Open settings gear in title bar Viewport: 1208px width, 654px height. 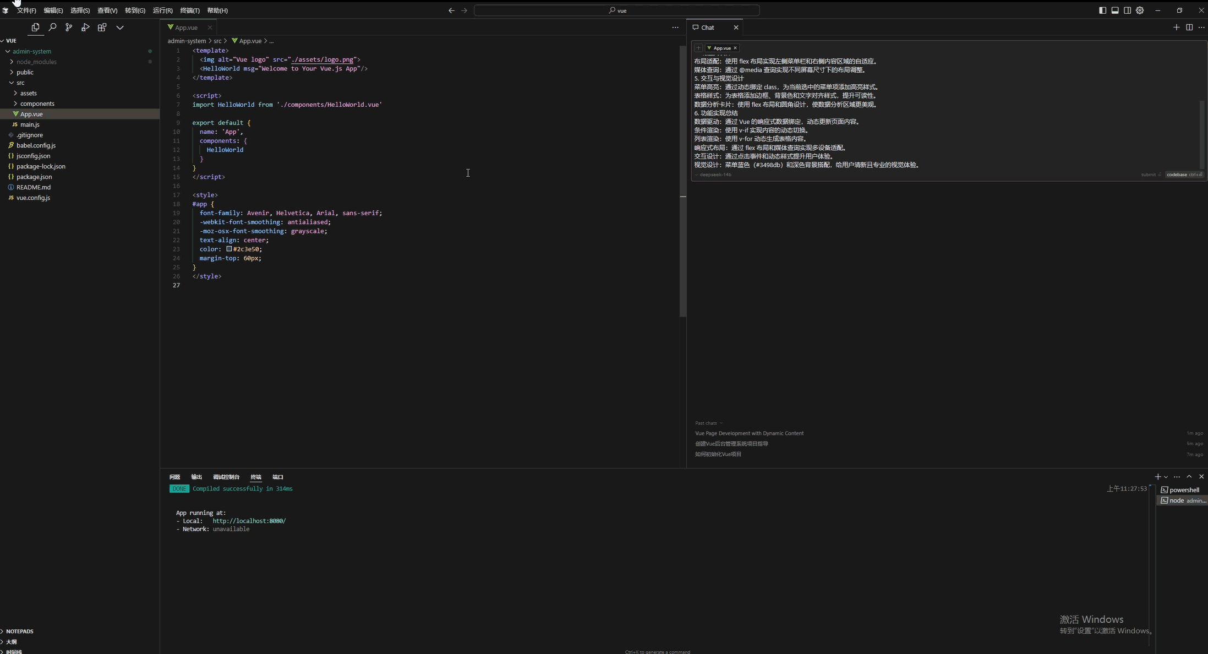pyautogui.click(x=1140, y=10)
